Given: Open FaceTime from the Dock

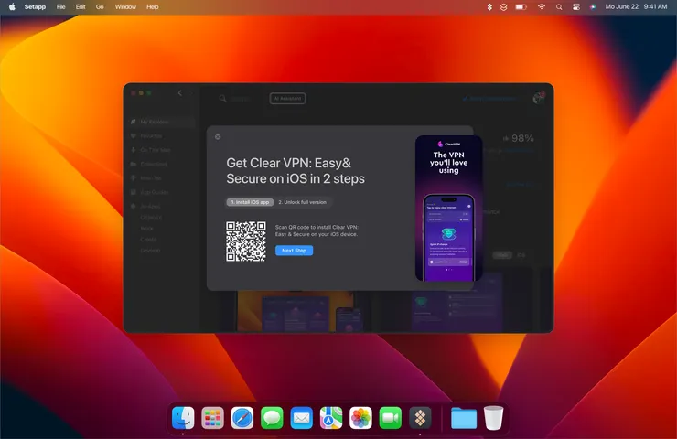Looking at the screenshot, I should click(391, 418).
